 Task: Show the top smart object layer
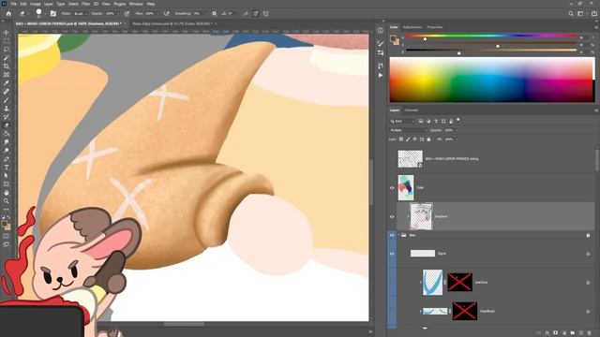click(x=392, y=158)
